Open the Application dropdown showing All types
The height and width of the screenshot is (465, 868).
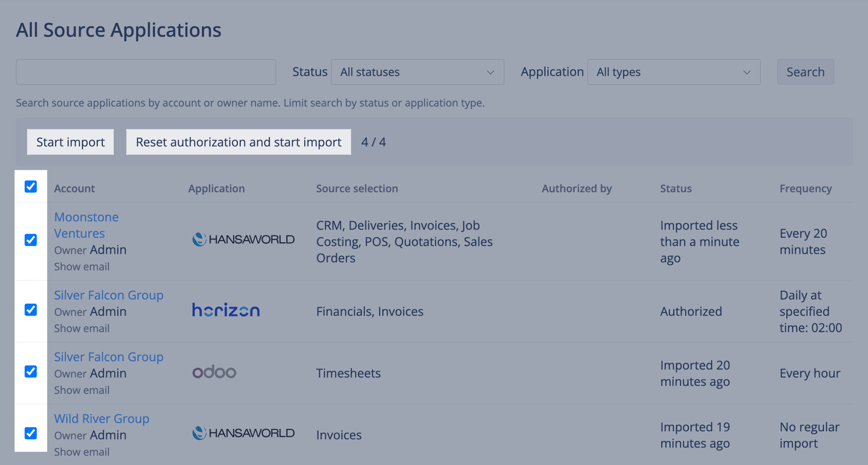(674, 72)
